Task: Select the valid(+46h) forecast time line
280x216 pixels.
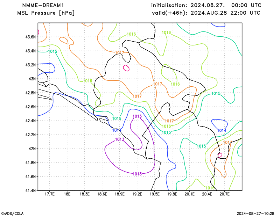Action: [x=206, y=13]
